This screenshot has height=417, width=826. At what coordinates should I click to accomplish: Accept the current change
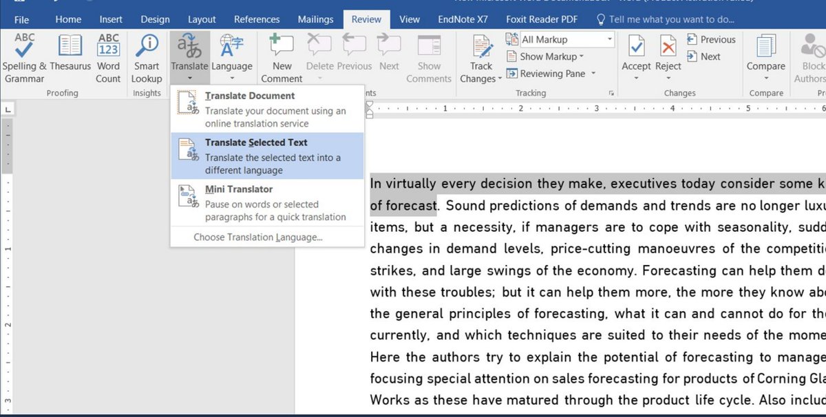636,52
